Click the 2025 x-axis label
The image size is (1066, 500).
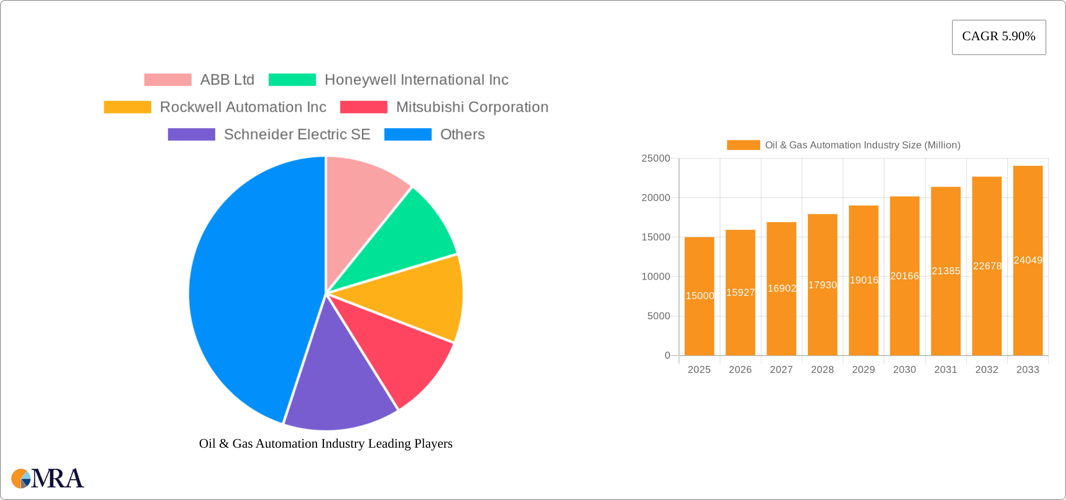tap(699, 370)
